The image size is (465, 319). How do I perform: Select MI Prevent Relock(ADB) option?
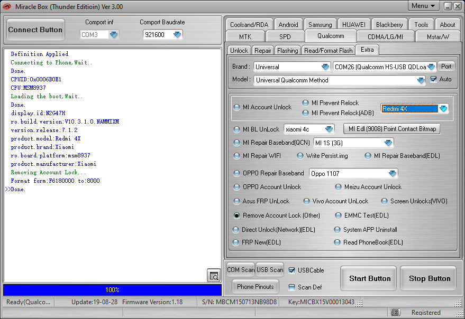tap(305, 113)
